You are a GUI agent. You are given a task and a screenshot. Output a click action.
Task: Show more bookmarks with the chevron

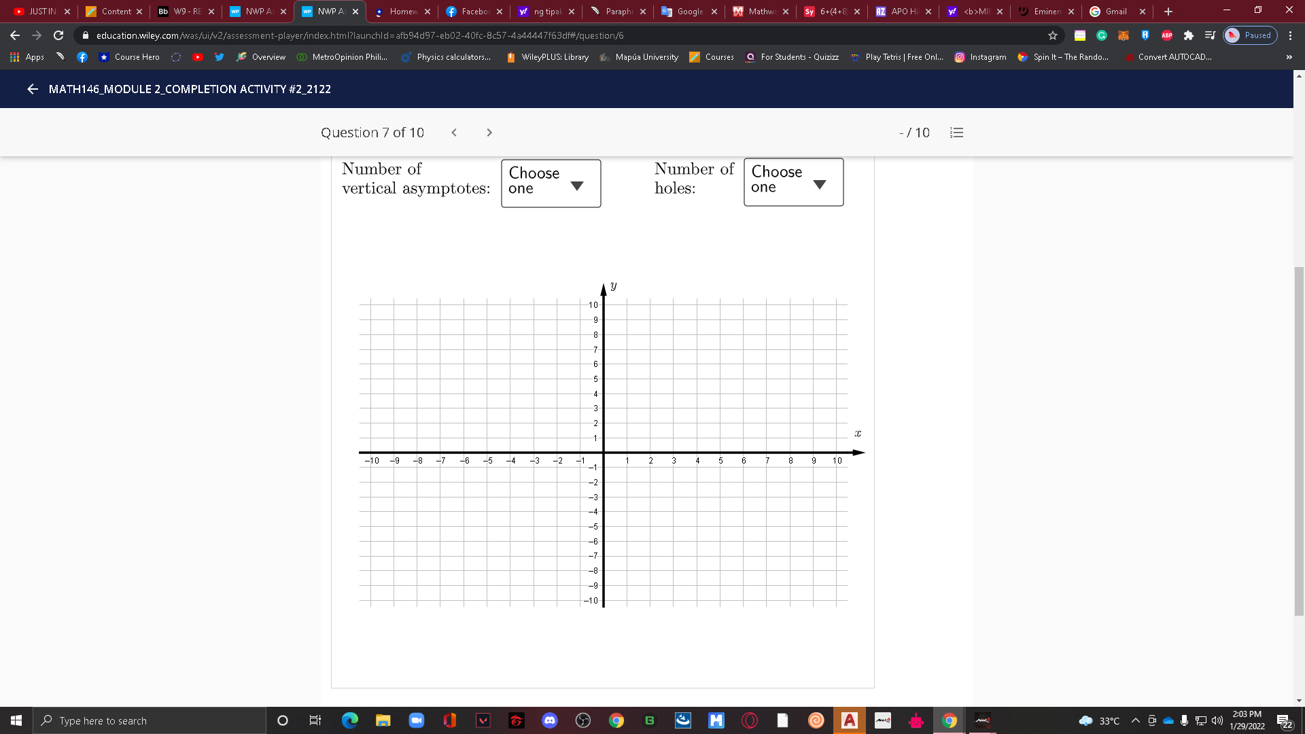point(1289,57)
